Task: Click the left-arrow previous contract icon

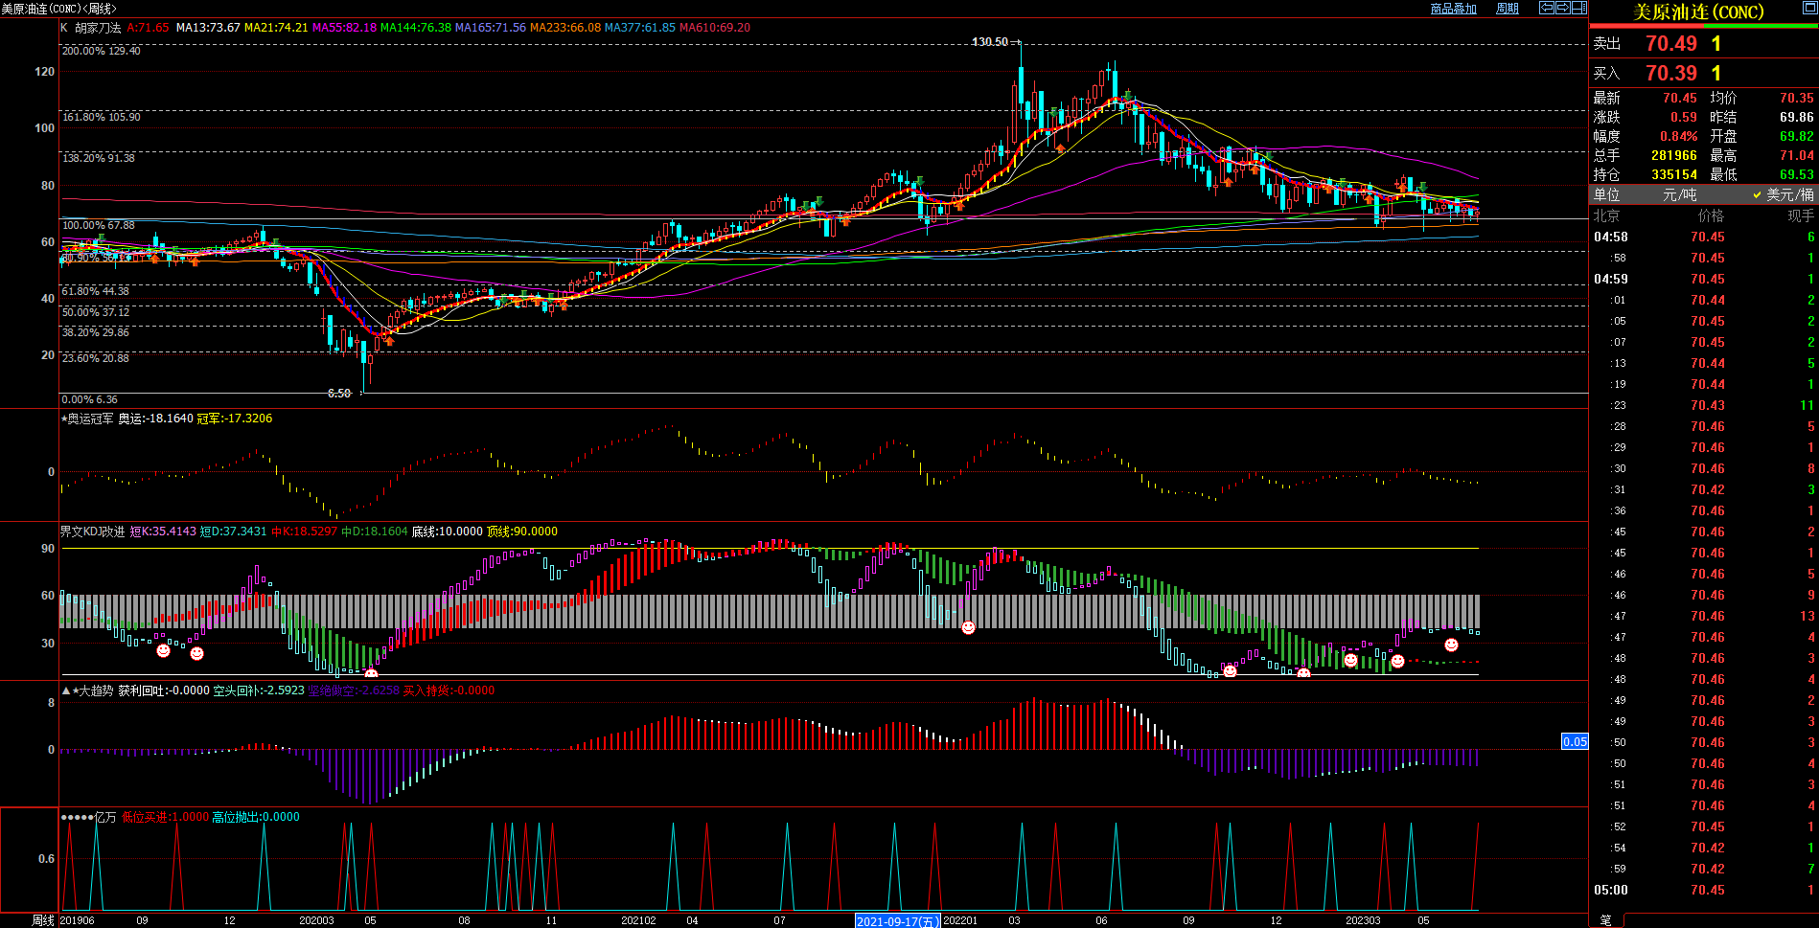Action: [1547, 8]
